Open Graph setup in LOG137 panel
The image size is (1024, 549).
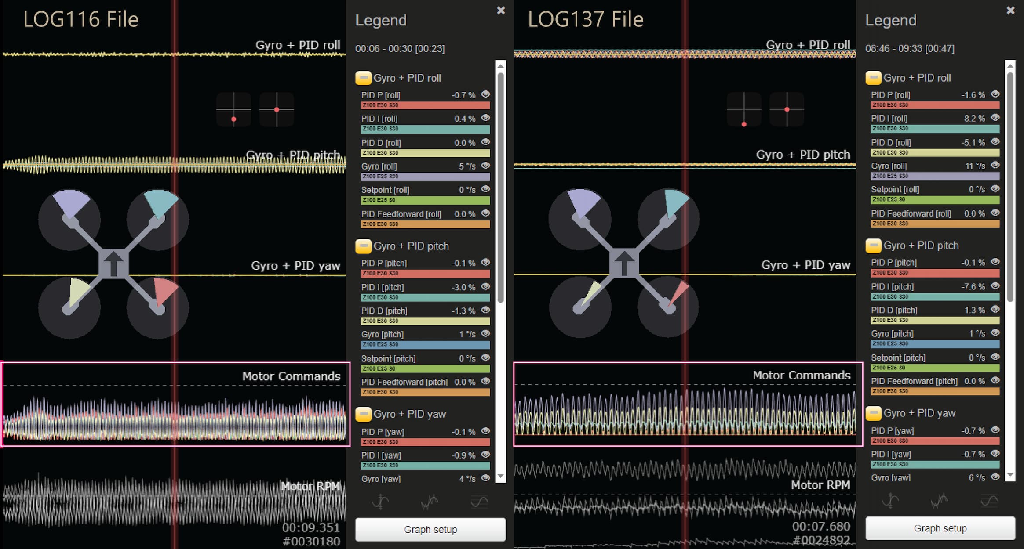(940, 528)
